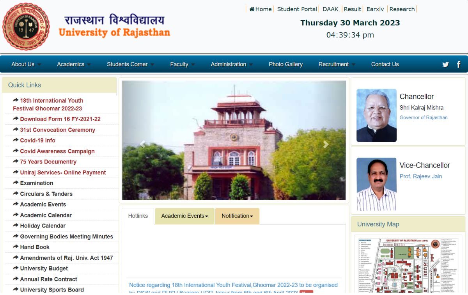Expand the Academics menu

pyautogui.click(x=73, y=64)
